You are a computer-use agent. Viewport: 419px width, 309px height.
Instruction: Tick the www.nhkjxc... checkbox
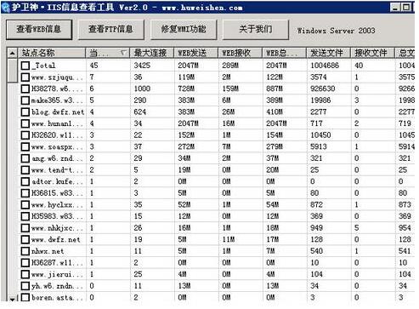[x=25, y=228]
